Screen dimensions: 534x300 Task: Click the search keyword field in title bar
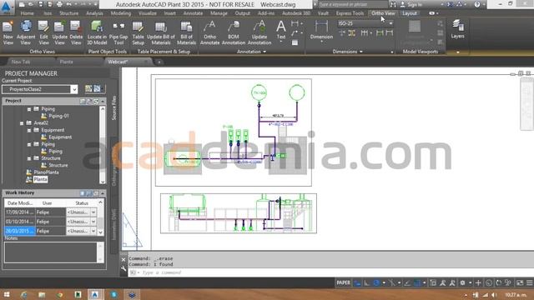(x=352, y=4)
